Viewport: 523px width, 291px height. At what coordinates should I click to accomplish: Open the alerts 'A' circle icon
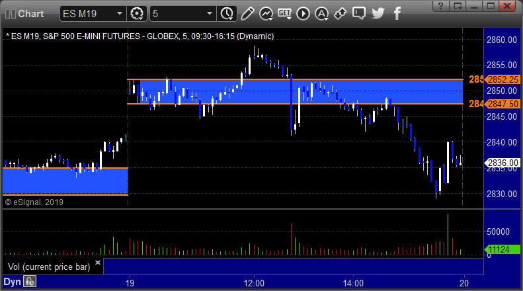[x=321, y=14]
